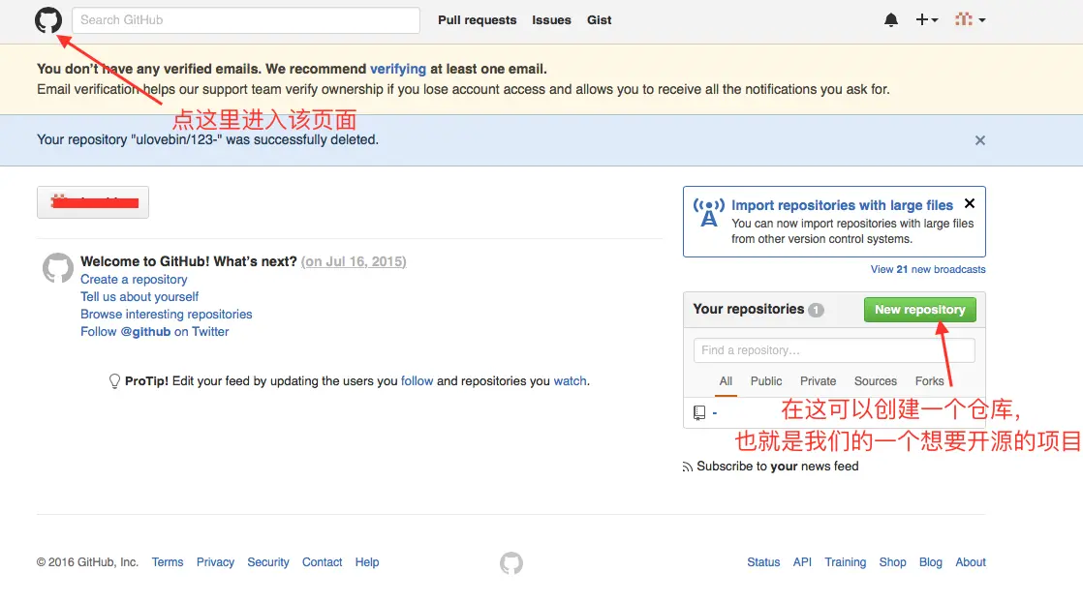
Task: Open the redacted account switcher button
Action: (x=93, y=202)
